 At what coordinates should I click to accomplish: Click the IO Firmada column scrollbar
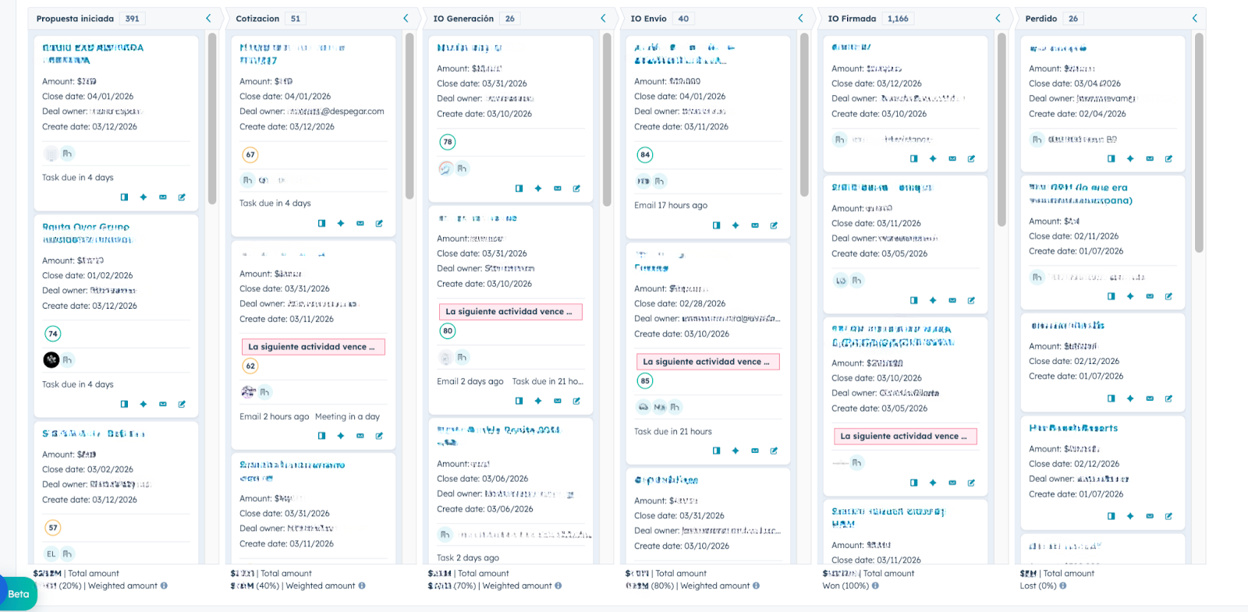point(1002,129)
